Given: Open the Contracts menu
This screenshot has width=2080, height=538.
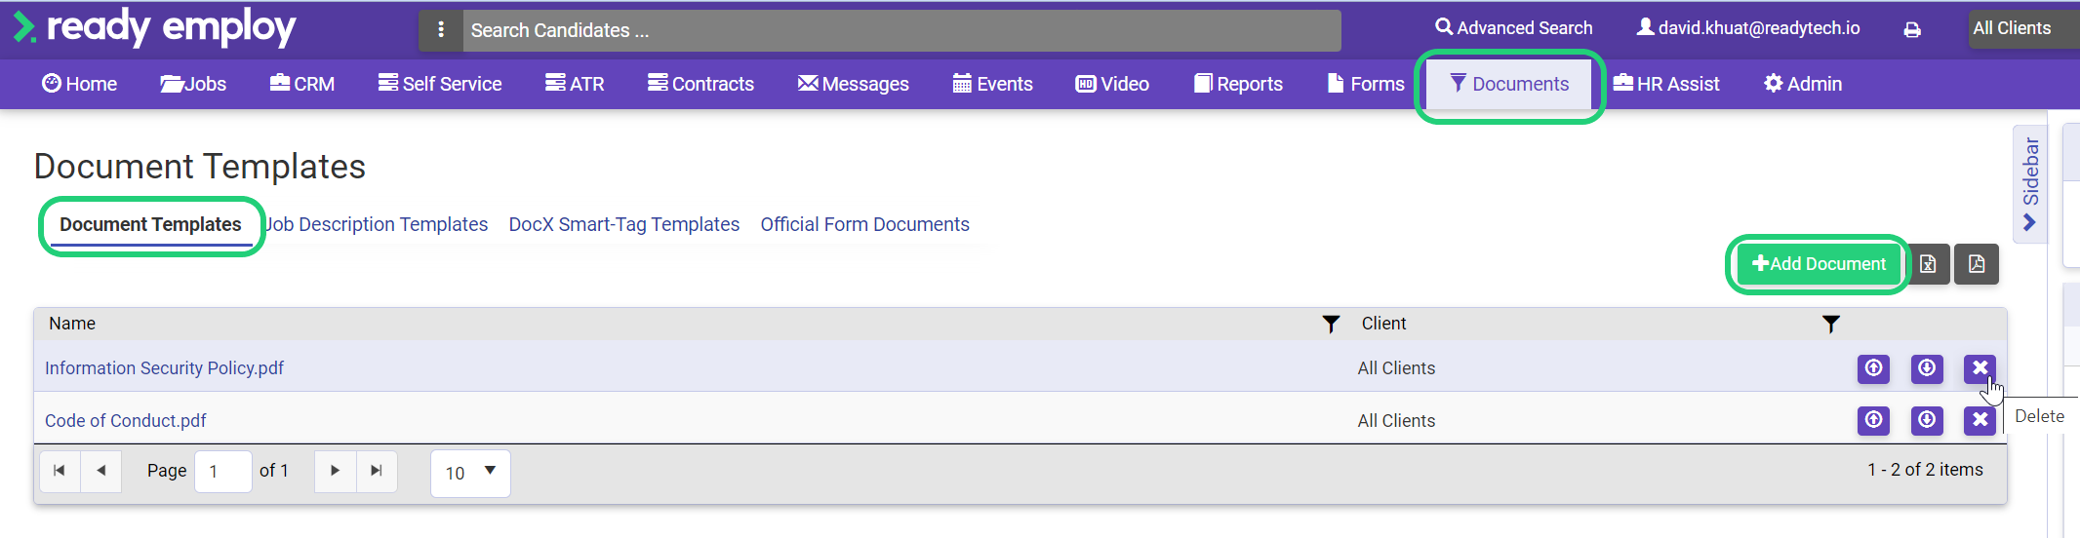Looking at the screenshot, I should point(700,84).
